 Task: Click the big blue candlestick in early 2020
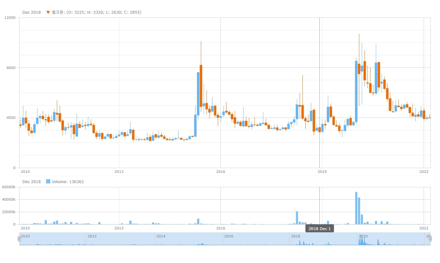(356, 91)
